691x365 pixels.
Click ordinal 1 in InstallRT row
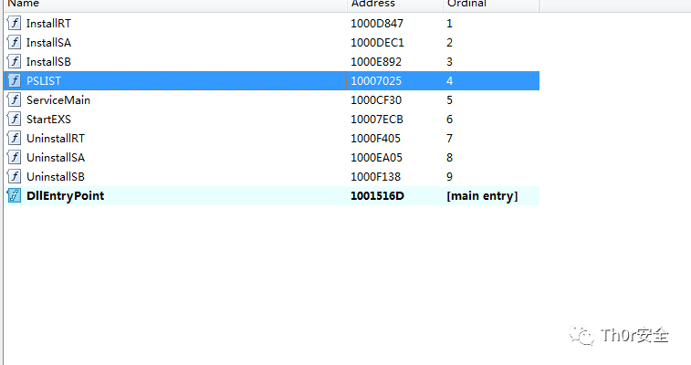[x=449, y=24]
